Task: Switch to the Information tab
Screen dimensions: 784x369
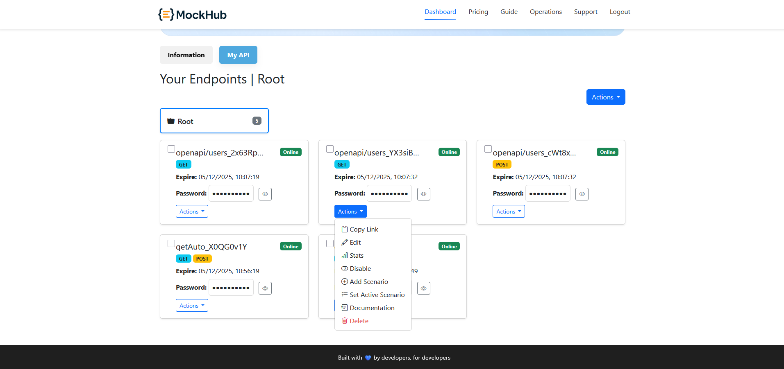Action: click(186, 54)
